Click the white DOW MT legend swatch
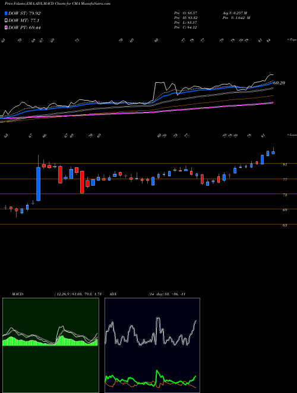Screen dimensions: 297x393 (x=6, y=21)
